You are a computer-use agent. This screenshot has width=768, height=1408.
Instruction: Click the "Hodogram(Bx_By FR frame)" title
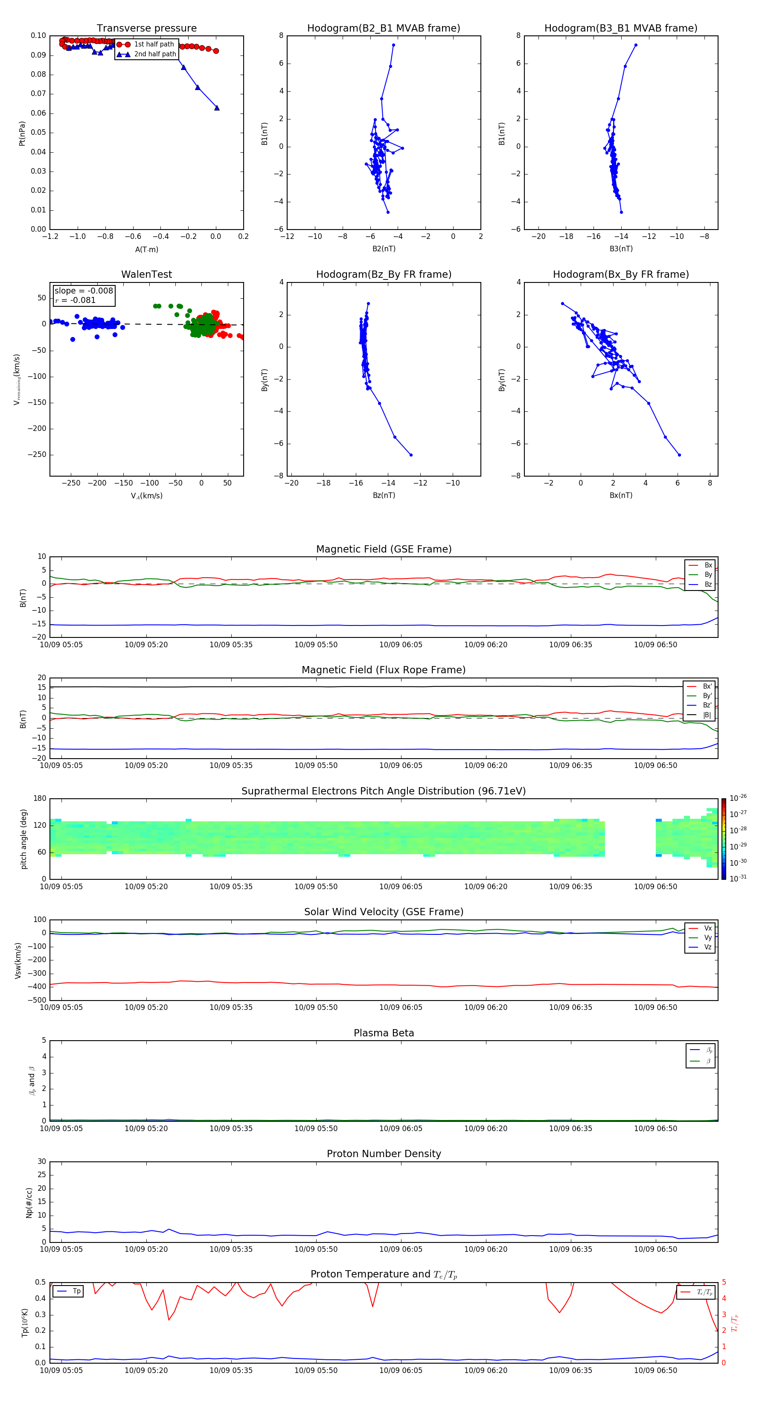[x=621, y=274]
